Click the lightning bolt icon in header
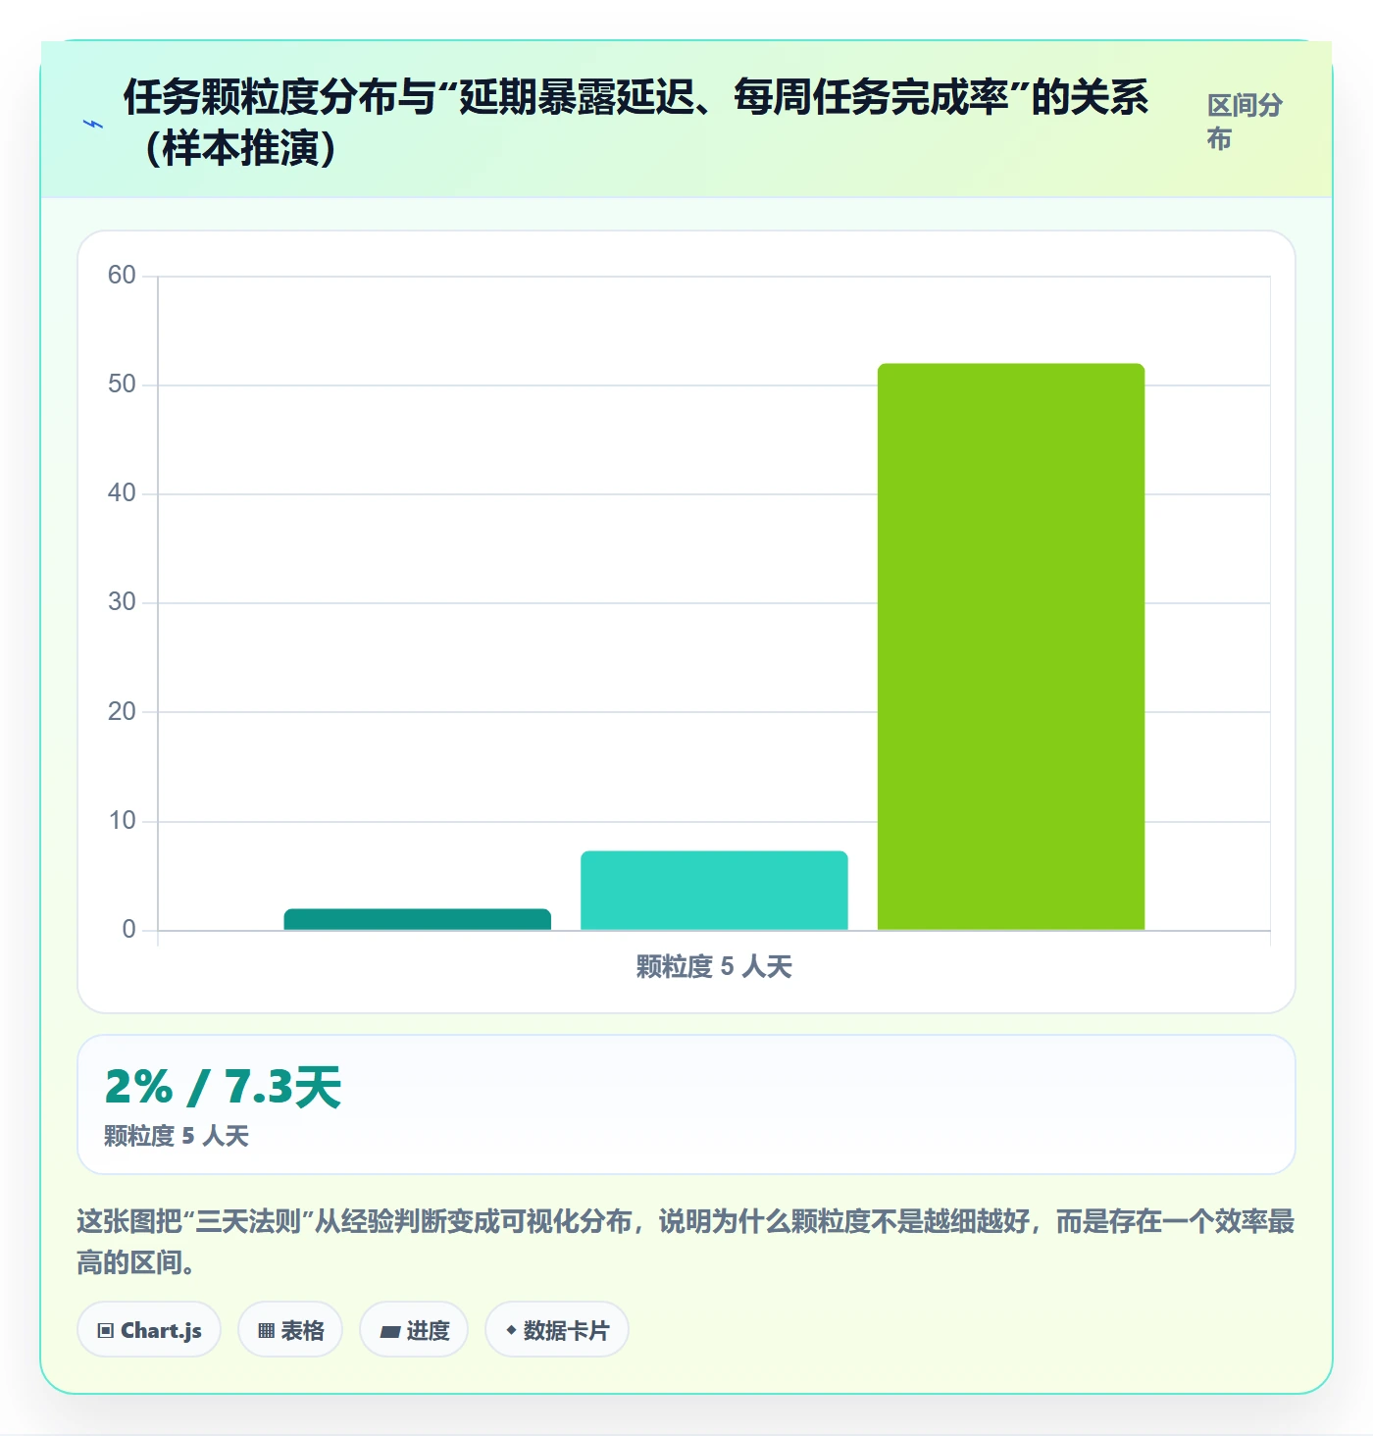 point(93,124)
